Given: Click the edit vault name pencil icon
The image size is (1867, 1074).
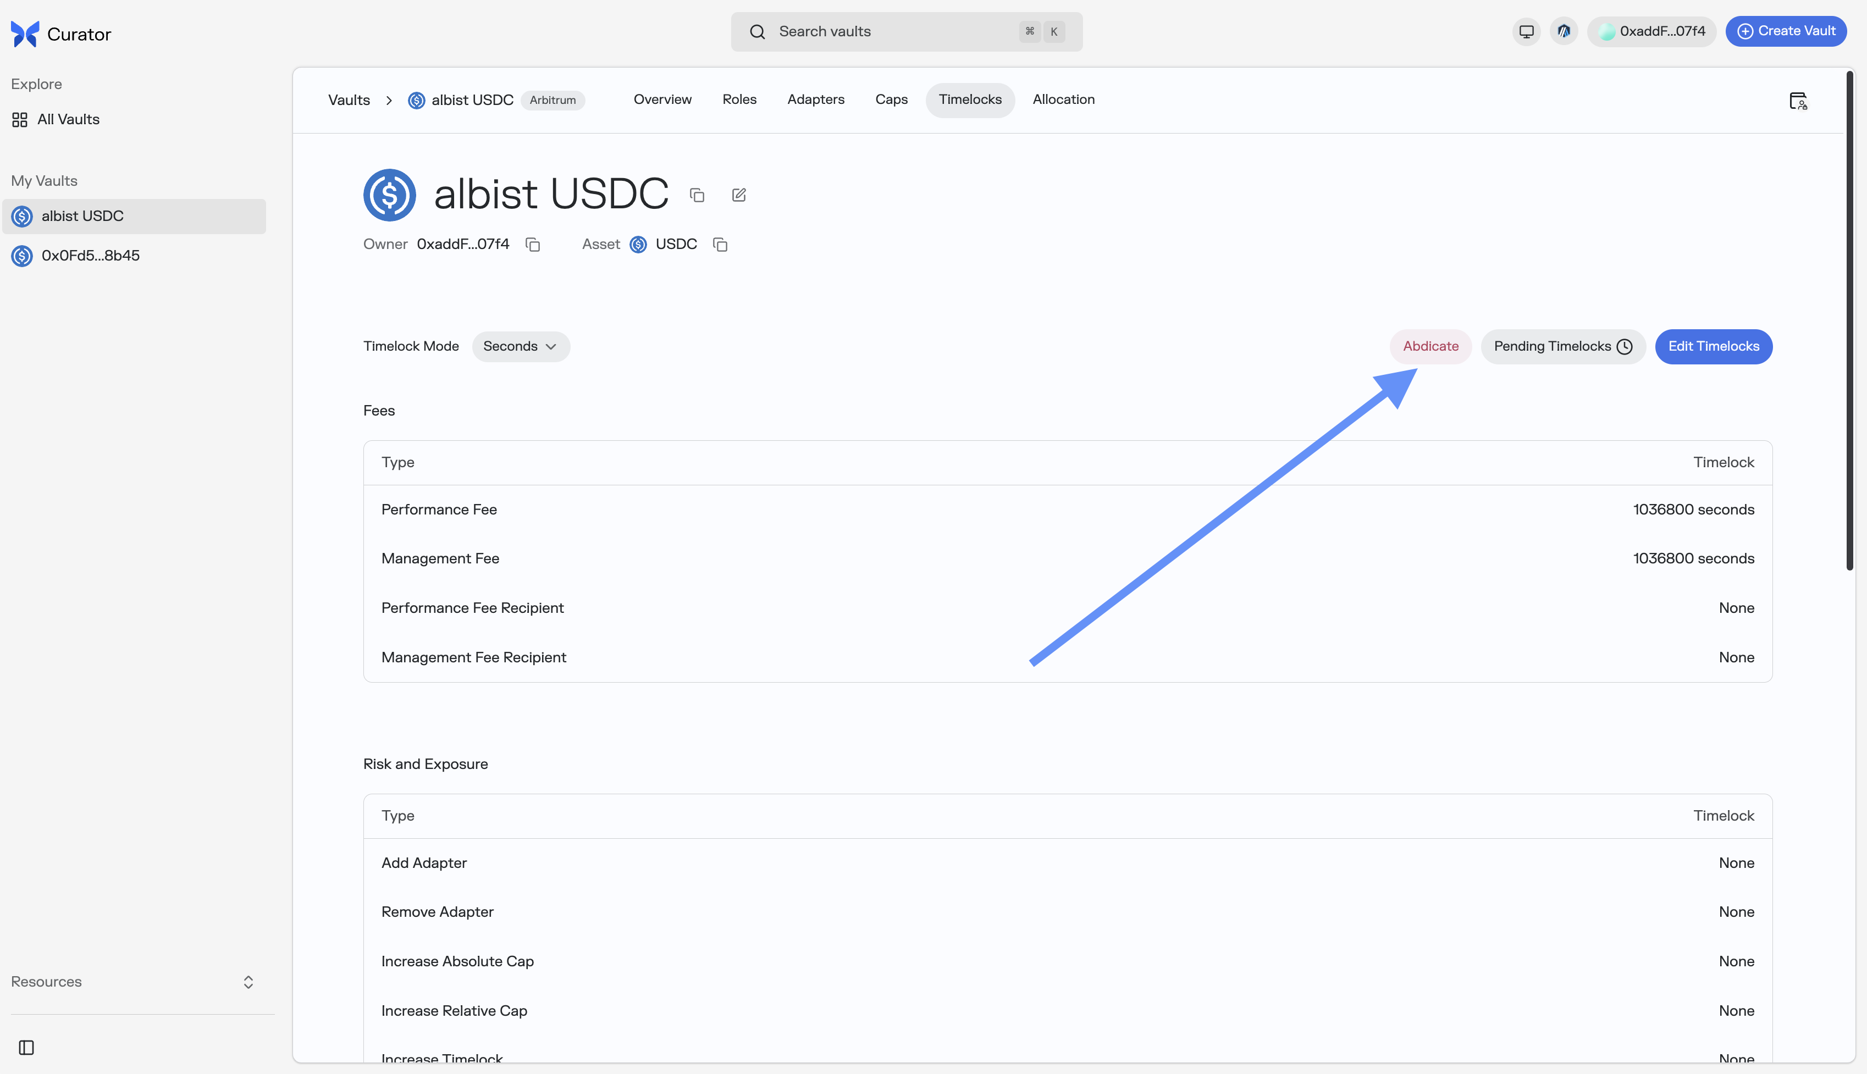Looking at the screenshot, I should 738,195.
